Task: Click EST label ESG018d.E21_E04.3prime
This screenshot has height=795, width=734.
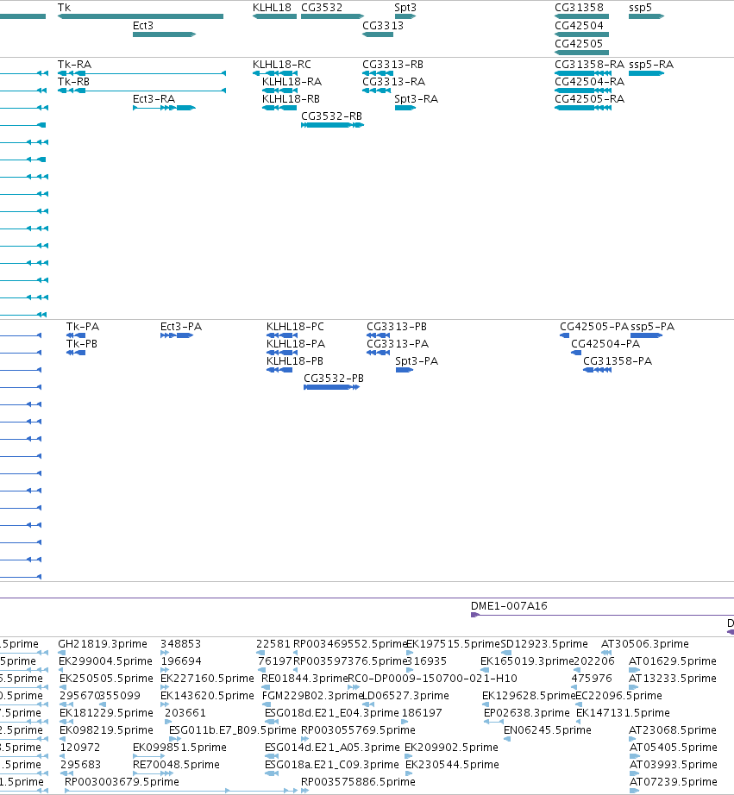Action: tap(332, 713)
